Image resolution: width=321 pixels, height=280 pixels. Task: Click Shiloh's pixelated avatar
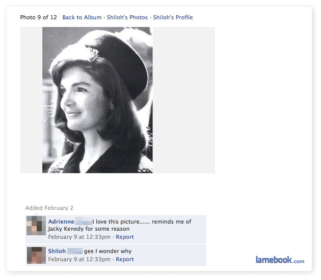pos(36,255)
